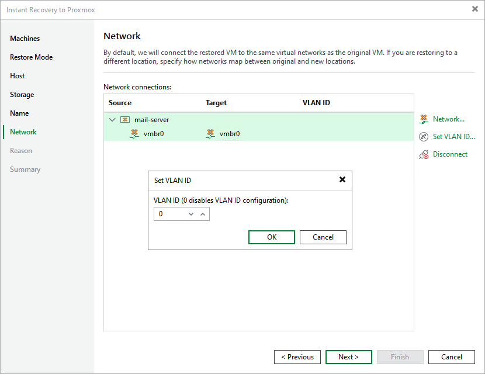Close the Set VLAN ID dialog
Viewport: 485px width, 374px height.
[342, 180]
